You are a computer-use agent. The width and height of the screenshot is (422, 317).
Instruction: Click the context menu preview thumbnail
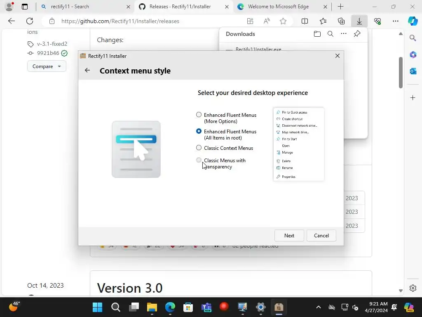pos(298,144)
